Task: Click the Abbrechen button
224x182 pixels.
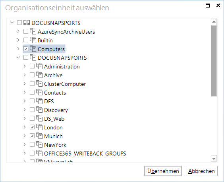Action: tap(202, 171)
